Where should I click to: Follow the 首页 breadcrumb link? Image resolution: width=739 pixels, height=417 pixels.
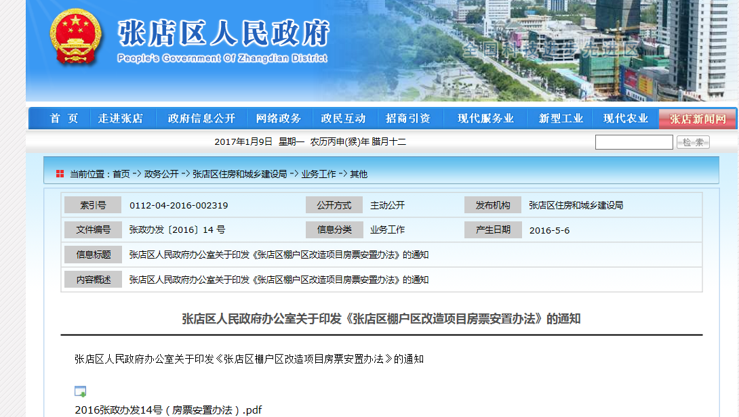121,174
